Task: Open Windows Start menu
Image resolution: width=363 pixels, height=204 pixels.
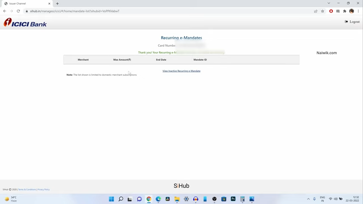Action: pos(111,199)
